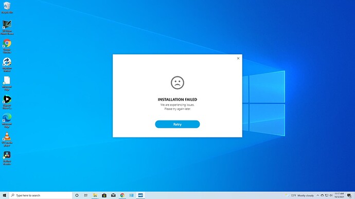
Task: Open the Windows Start menu
Action: point(4,195)
